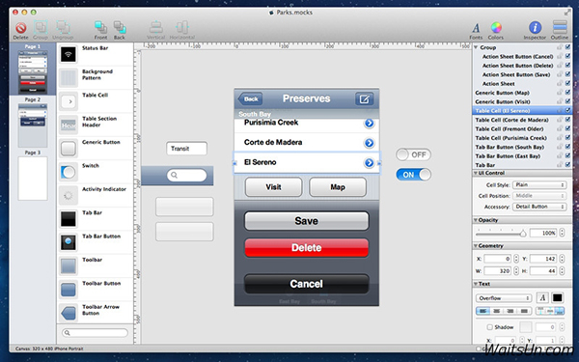Click the compose icon in Preserves bar
The height and width of the screenshot is (362, 579).
point(364,99)
